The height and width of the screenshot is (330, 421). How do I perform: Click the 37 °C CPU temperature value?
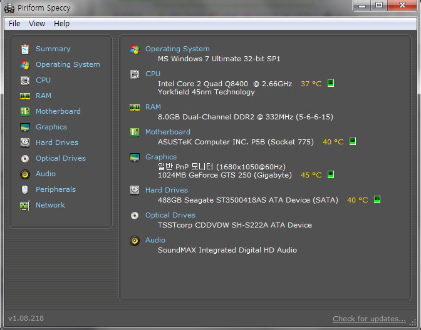[311, 84]
